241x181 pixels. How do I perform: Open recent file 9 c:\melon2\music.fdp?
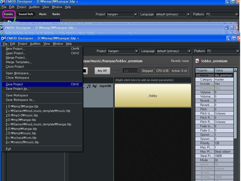42,142
